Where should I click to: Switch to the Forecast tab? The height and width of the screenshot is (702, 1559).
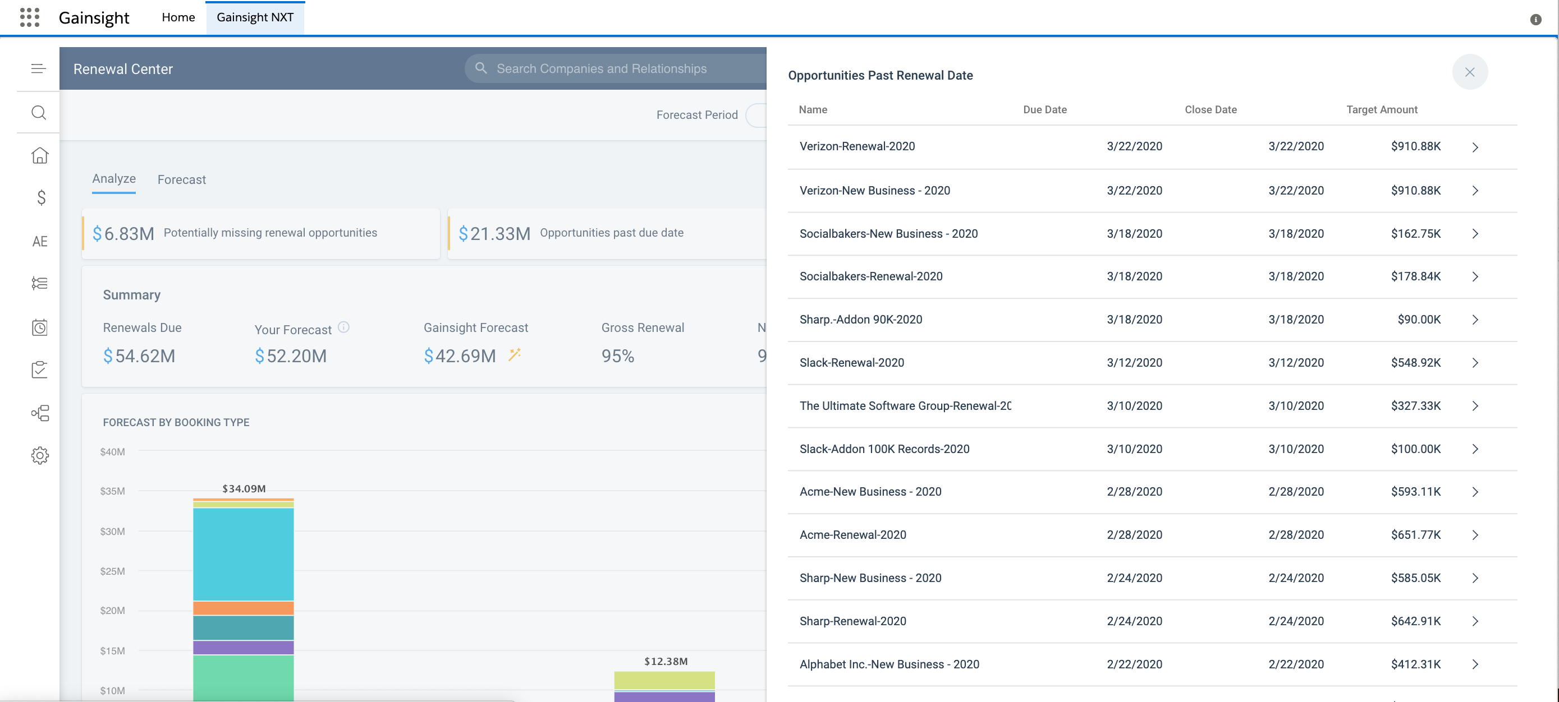(x=182, y=179)
